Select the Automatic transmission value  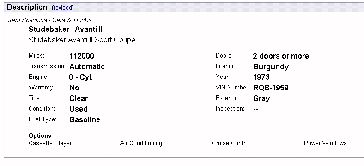(x=87, y=67)
